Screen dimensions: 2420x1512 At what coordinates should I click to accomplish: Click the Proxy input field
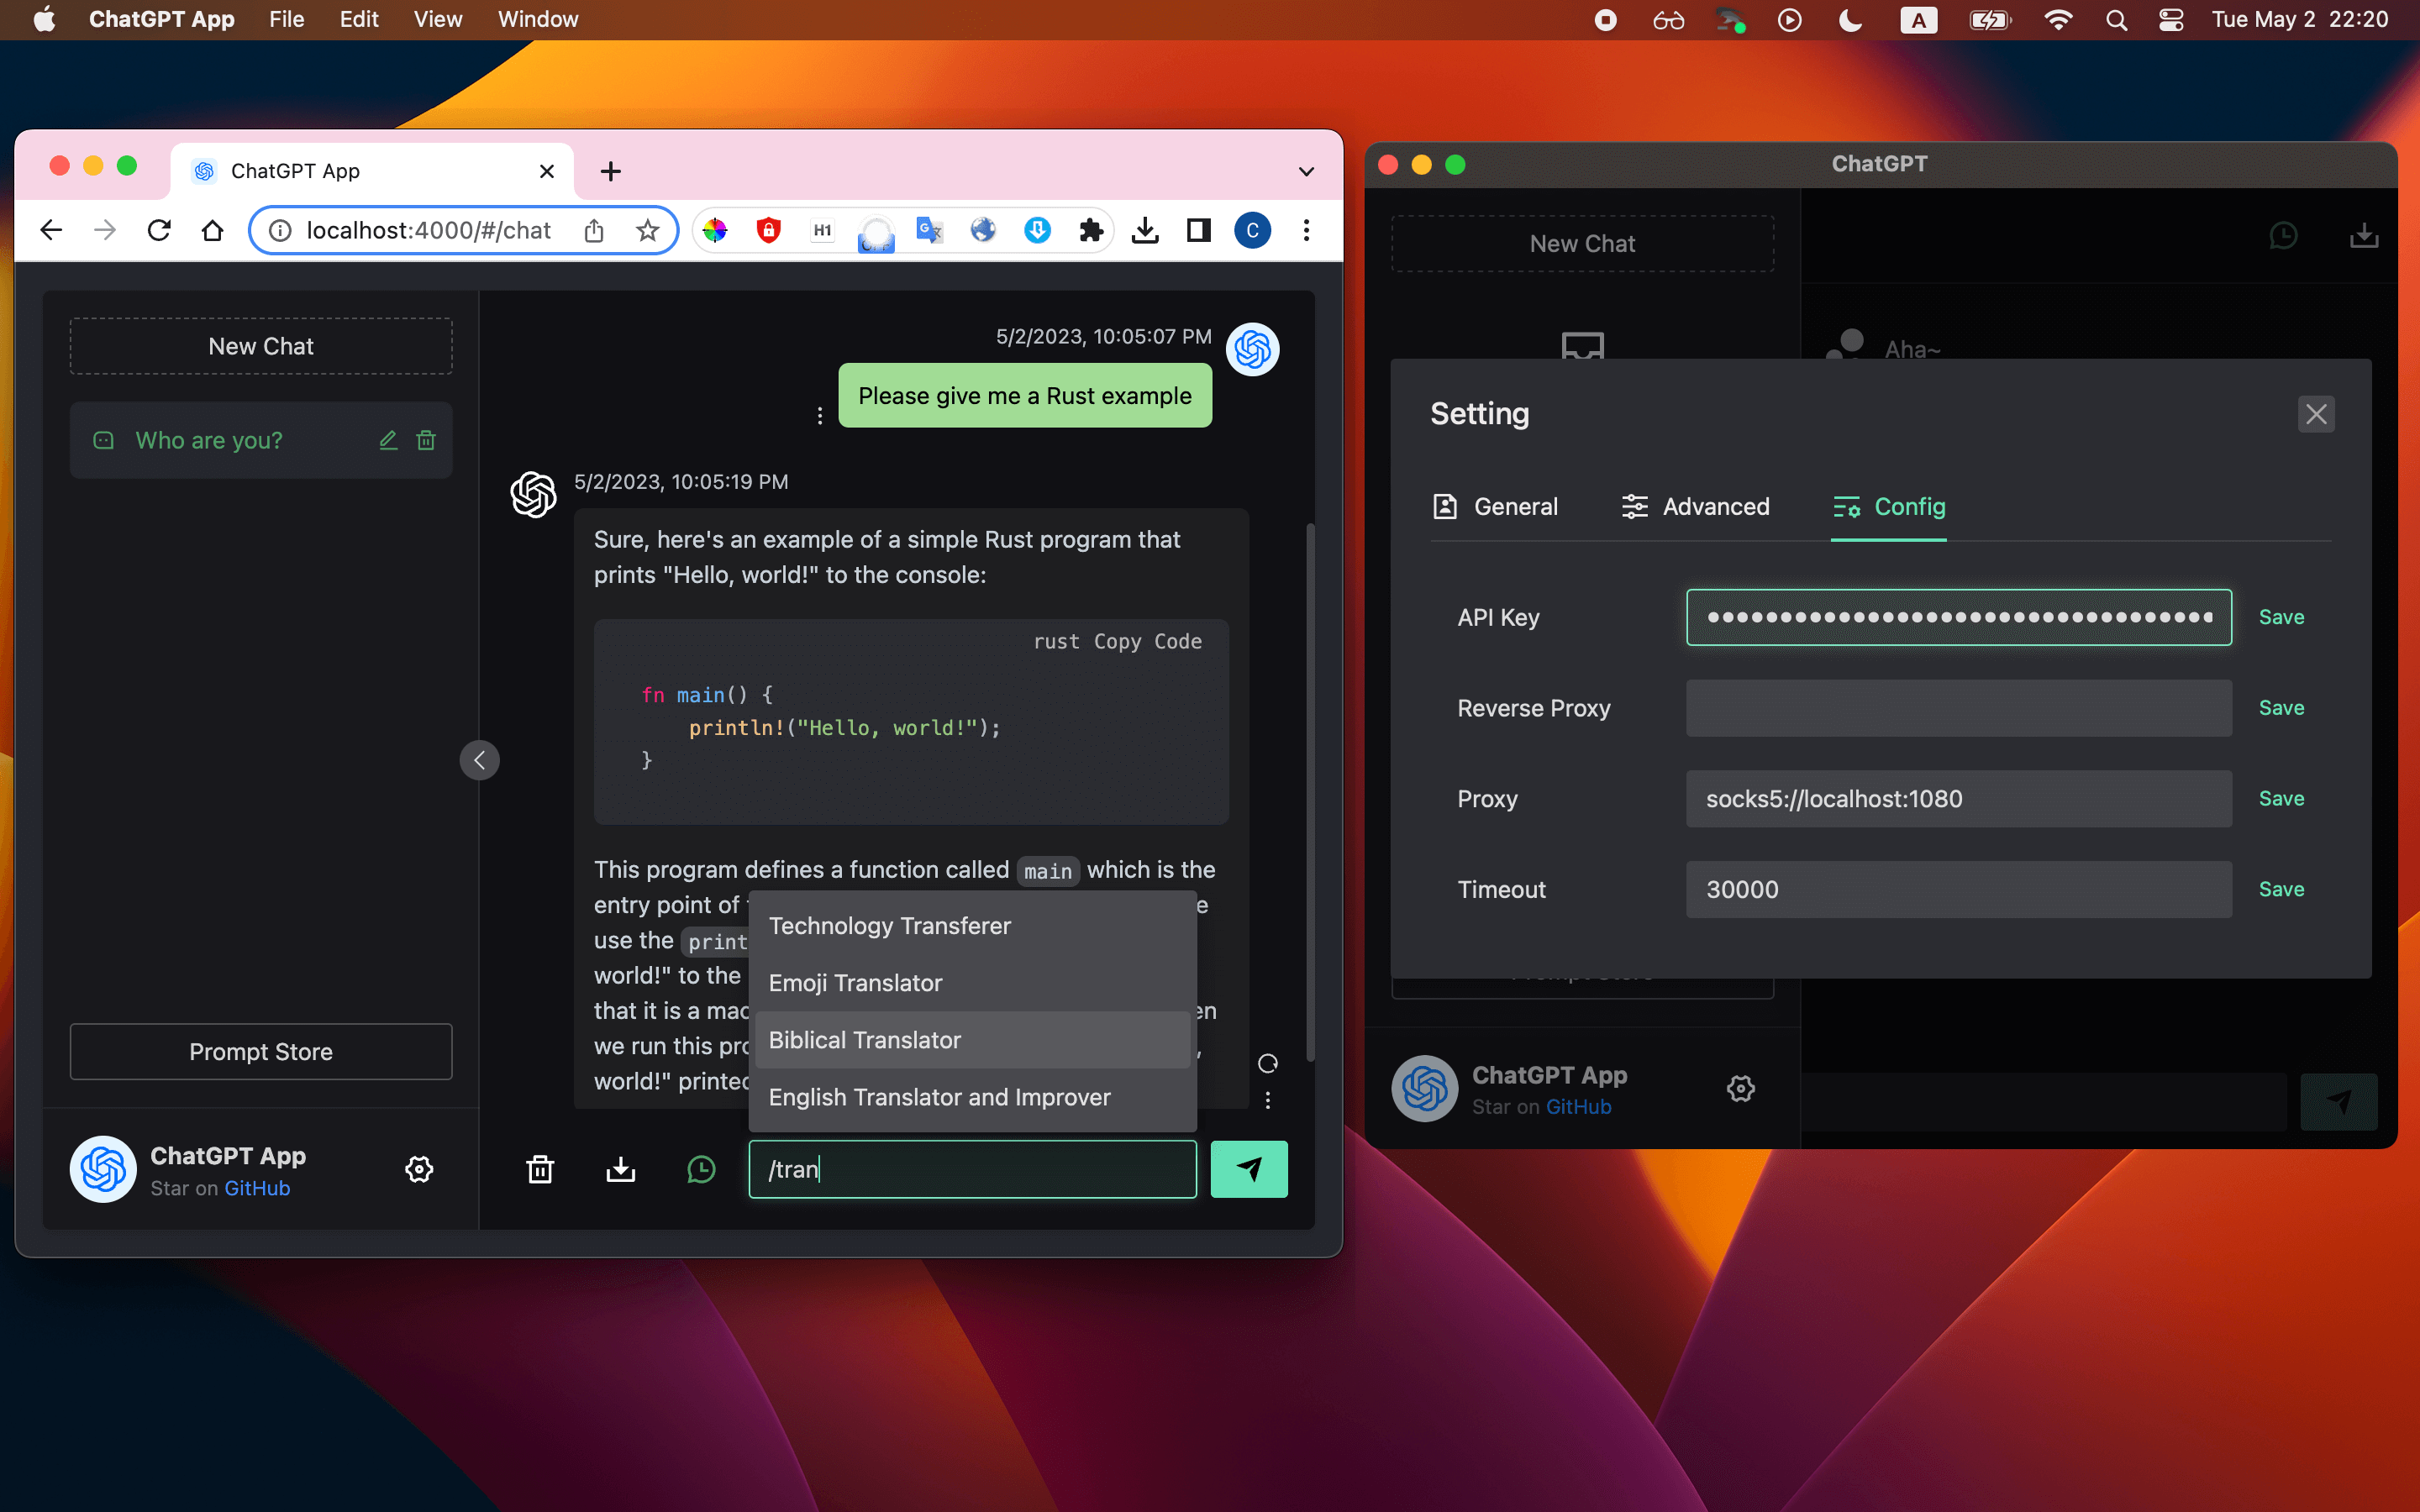[1958, 798]
